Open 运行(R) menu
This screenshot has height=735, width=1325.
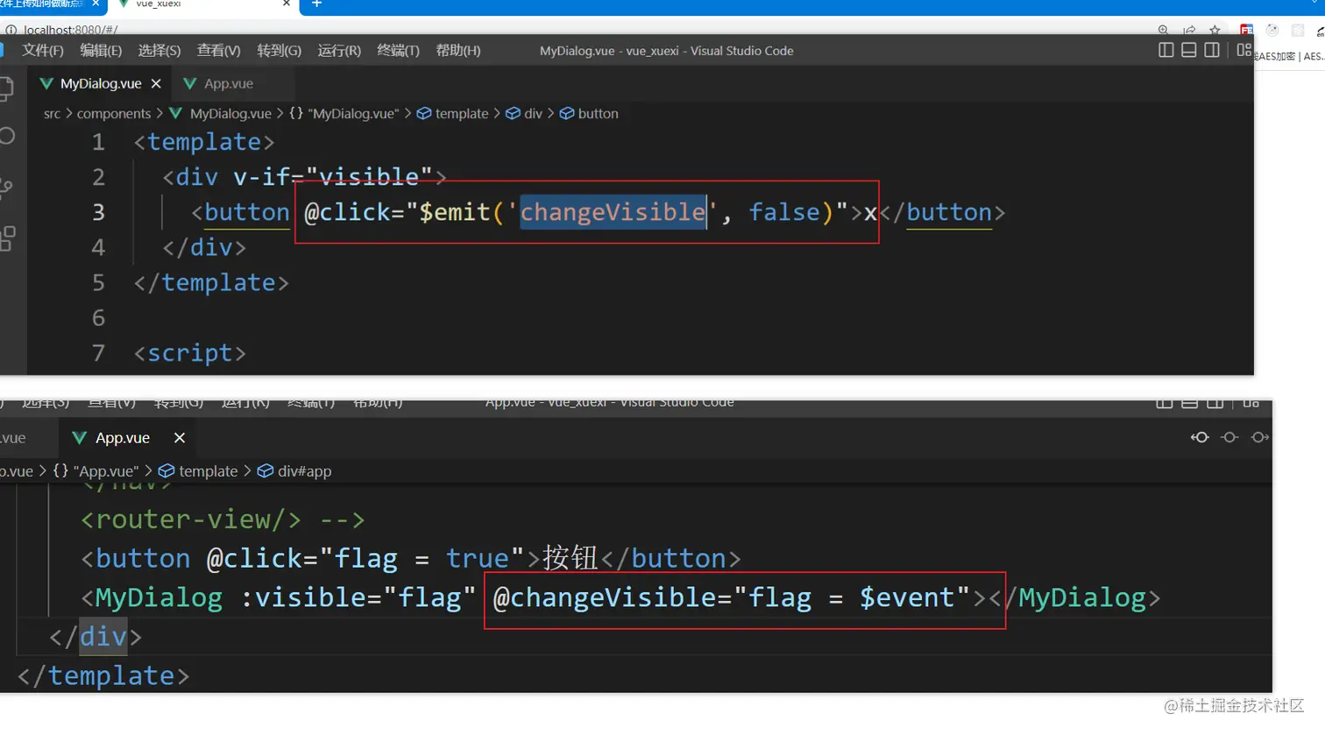(x=339, y=50)
